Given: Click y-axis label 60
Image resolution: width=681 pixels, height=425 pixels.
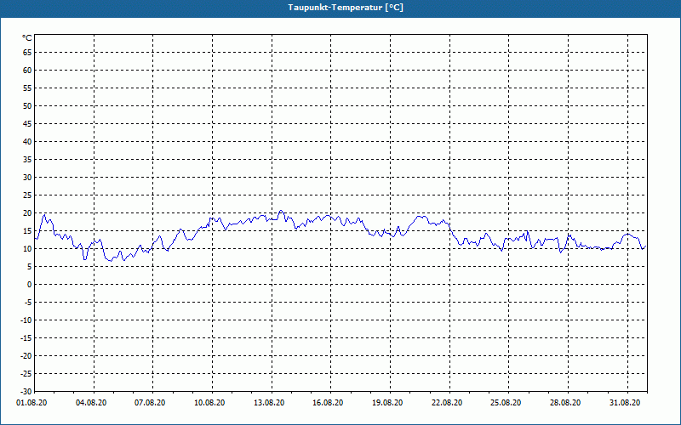Looking at the screenshot, I should [x=27, y=71].
